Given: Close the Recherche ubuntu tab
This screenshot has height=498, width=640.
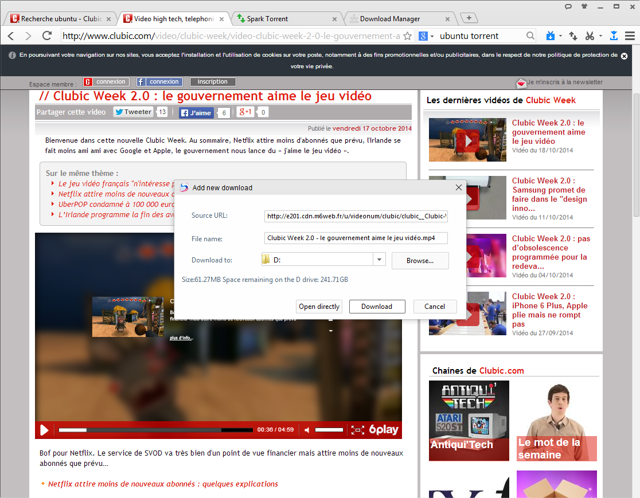Looking at the screenshot, I should click(108, 19).
